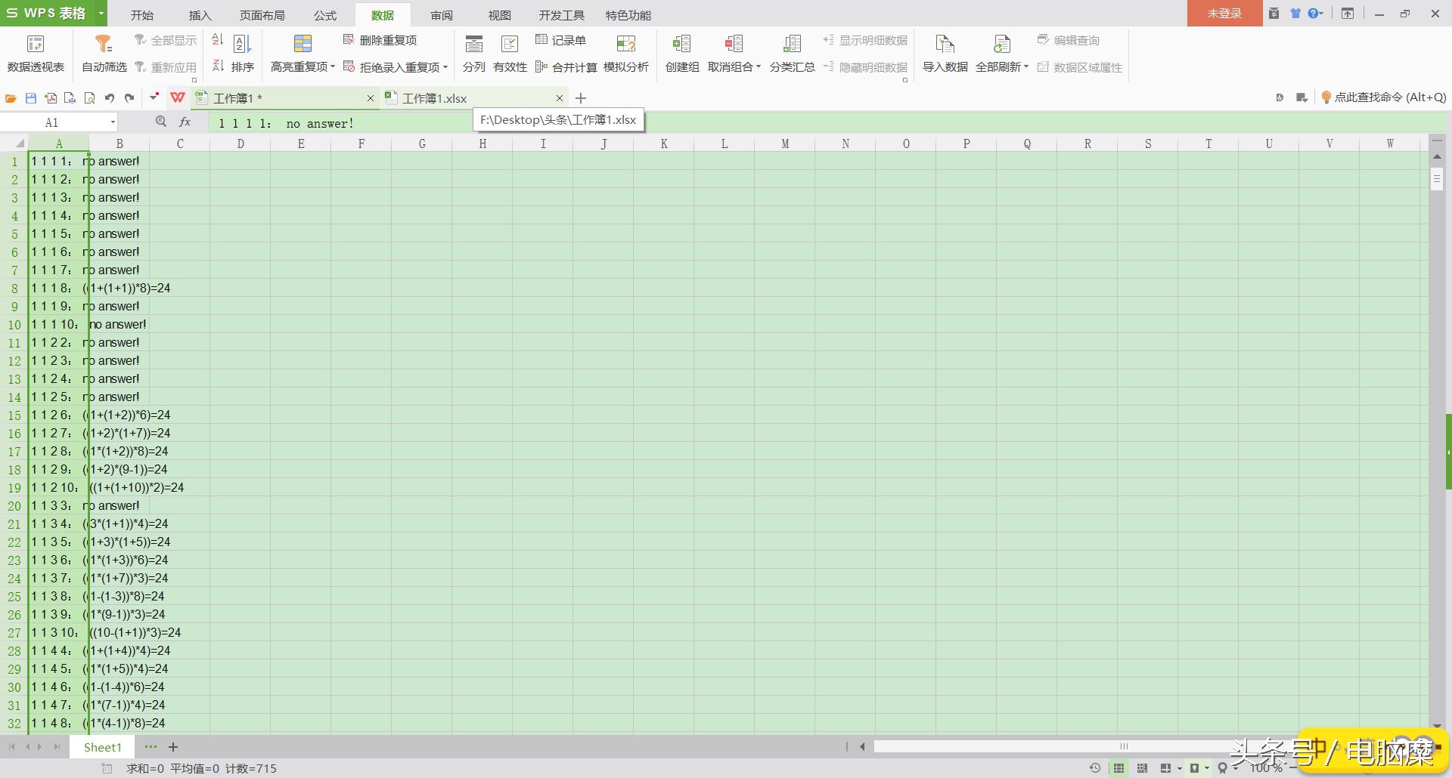Switch to the 公式 ribbon tab
The height and width of the screenshot is (778, 1452).
(x=325, y=15)
